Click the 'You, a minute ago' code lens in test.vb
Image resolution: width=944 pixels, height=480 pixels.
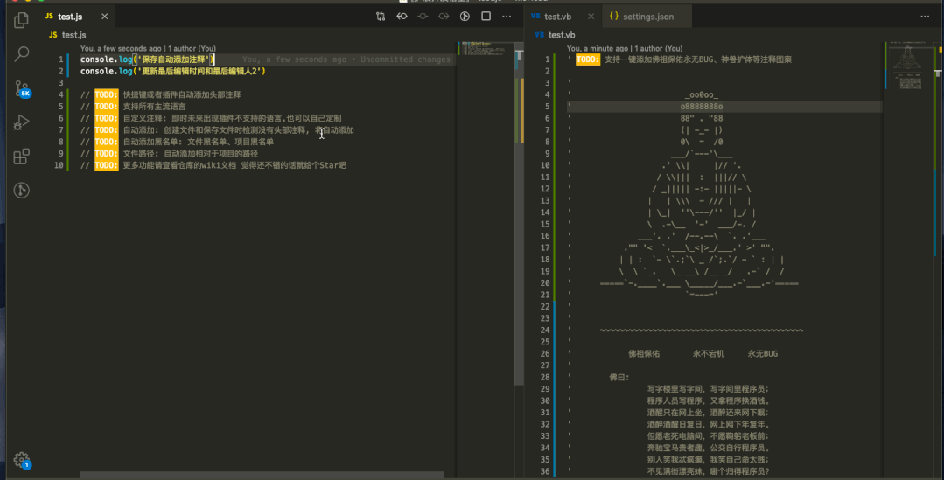[x=597, y=49]
